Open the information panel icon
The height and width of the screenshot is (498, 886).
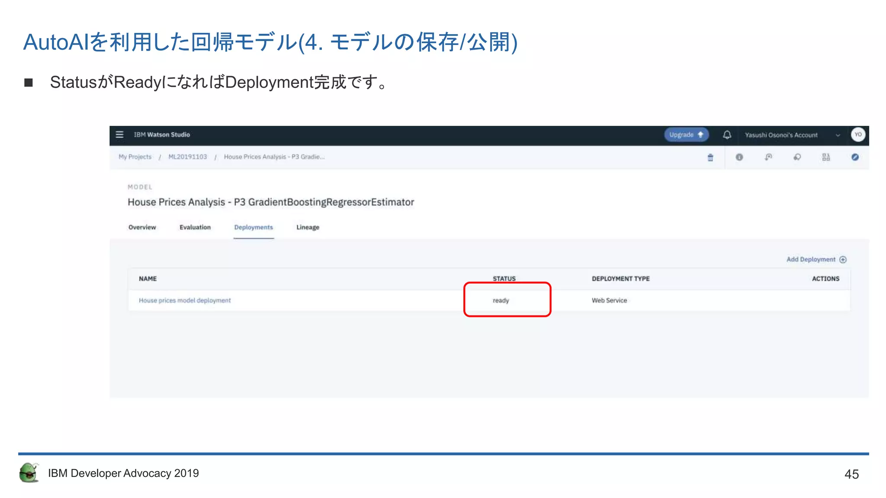[x=739, y=157]
